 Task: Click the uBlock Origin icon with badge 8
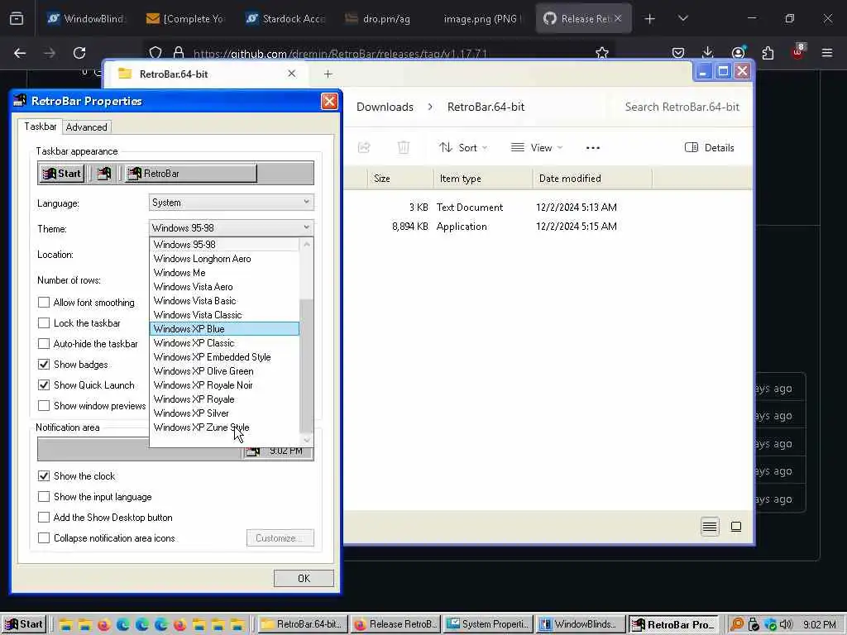point(797,52)
